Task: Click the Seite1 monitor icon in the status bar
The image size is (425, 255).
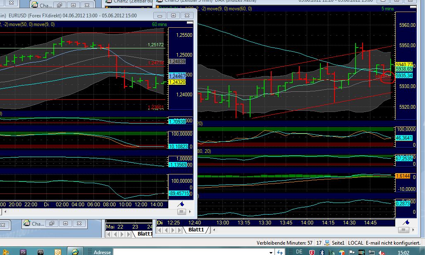Action: tap(327, 243)
